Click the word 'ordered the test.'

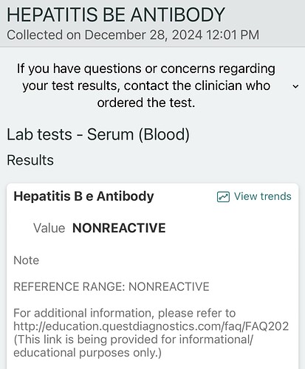[x=146, y=103]
